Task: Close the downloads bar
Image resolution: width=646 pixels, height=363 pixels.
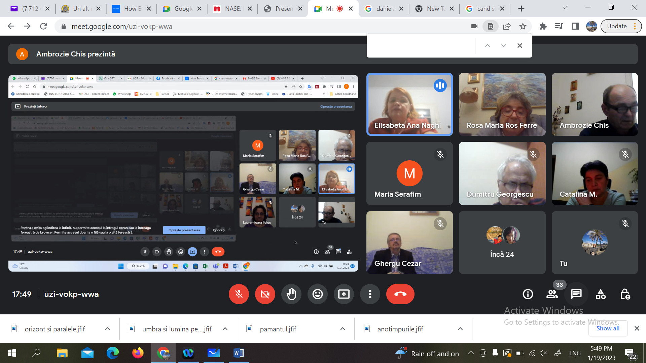Action: [637, 329]
